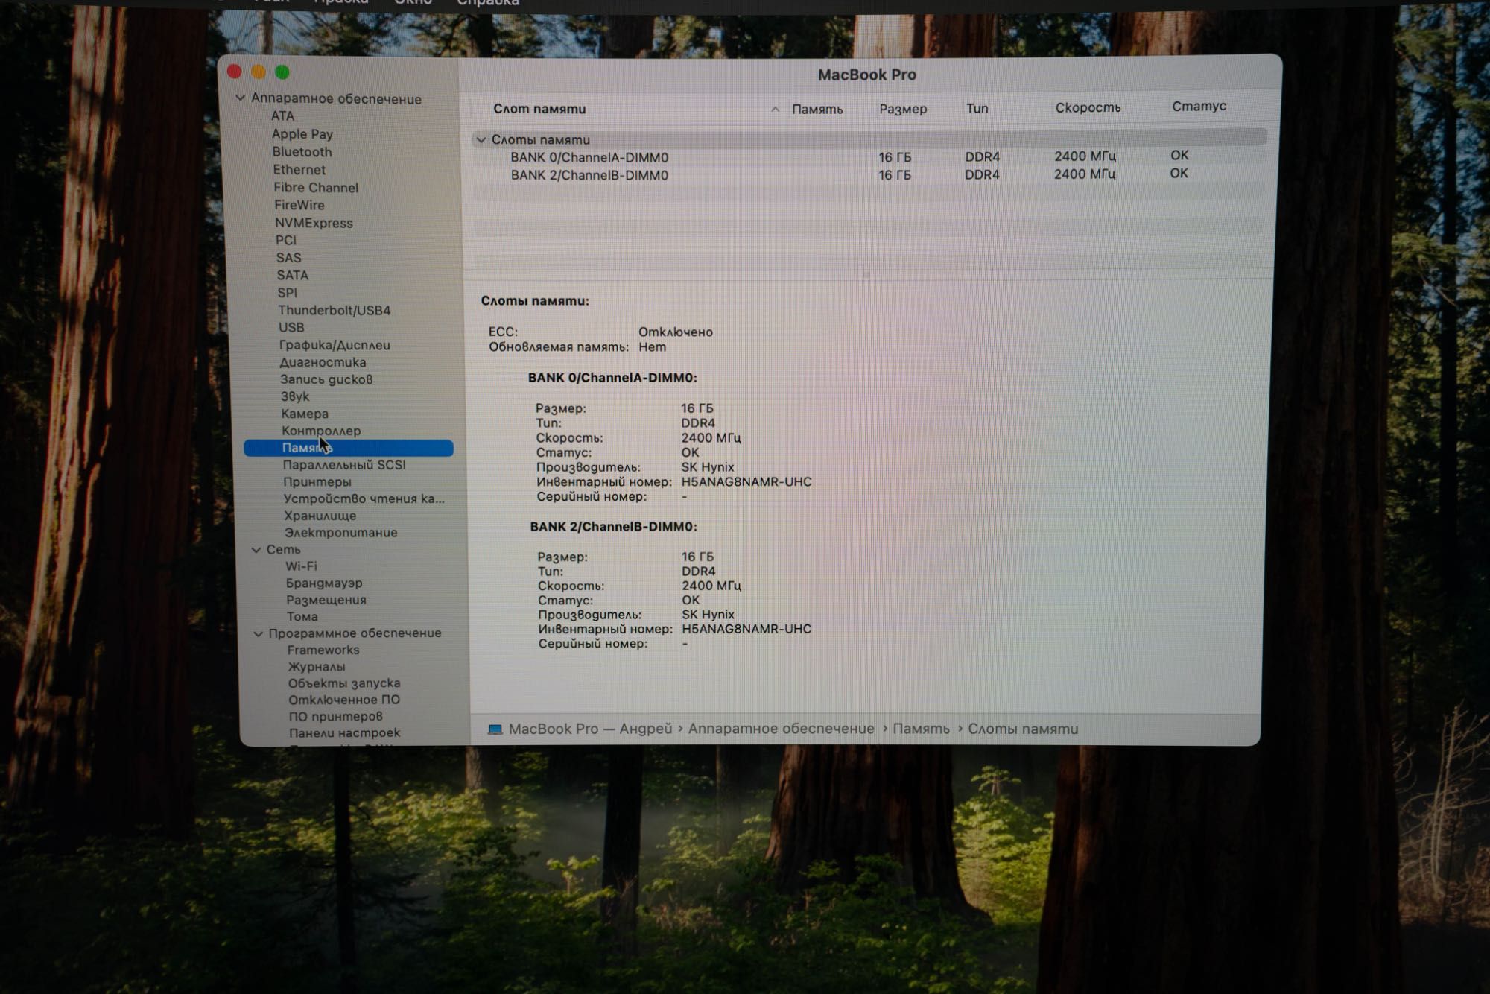Select Звук in the sidebar
The image size is (1490, 994).
click(x=295, y=396)
